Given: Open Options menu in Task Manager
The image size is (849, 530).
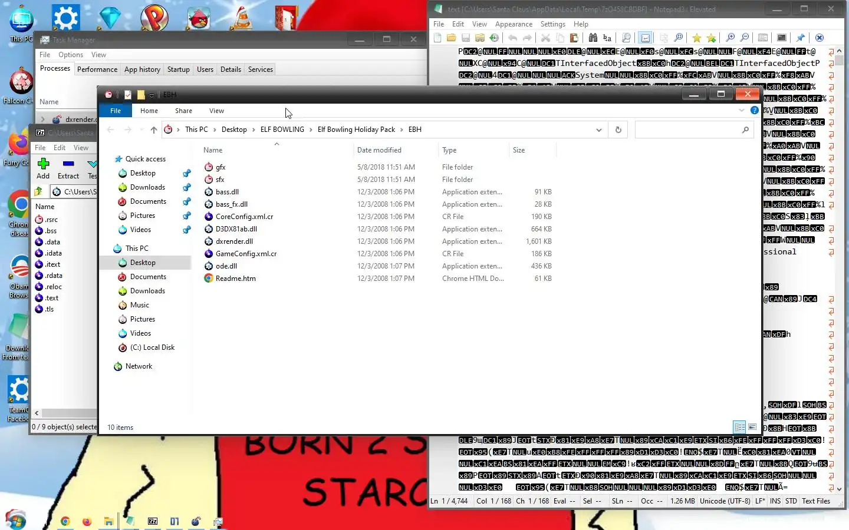Looking at the screenshot, I should 71,55.
